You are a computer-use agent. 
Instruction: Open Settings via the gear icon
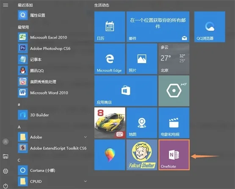[6, 171]
